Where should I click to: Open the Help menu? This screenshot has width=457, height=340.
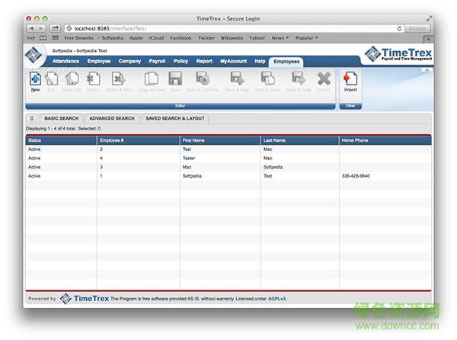point(260,61)
